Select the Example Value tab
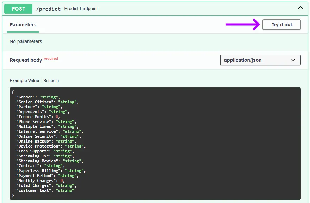310x203 pixels. [24, 81]
